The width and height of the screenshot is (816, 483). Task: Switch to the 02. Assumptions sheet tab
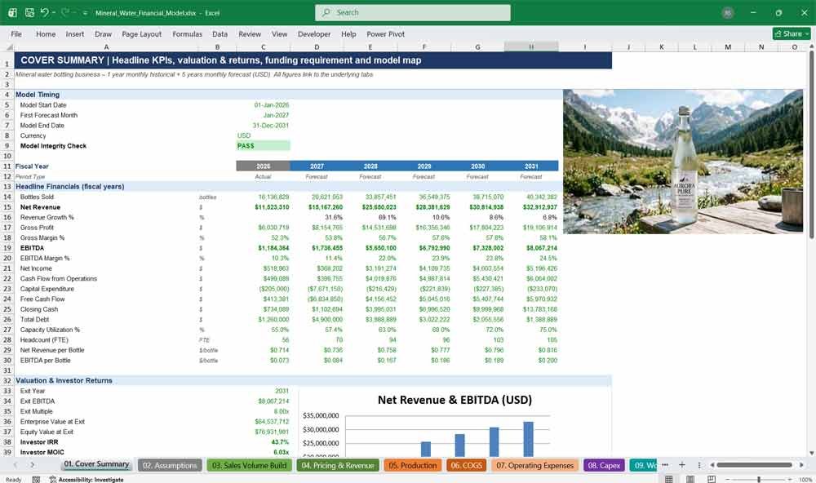pyautogui.click(x=171, y=465)
